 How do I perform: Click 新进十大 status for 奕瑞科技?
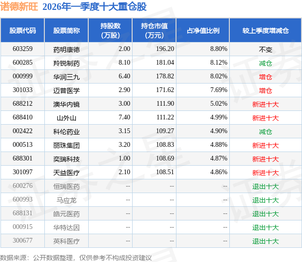click(266, 159)
